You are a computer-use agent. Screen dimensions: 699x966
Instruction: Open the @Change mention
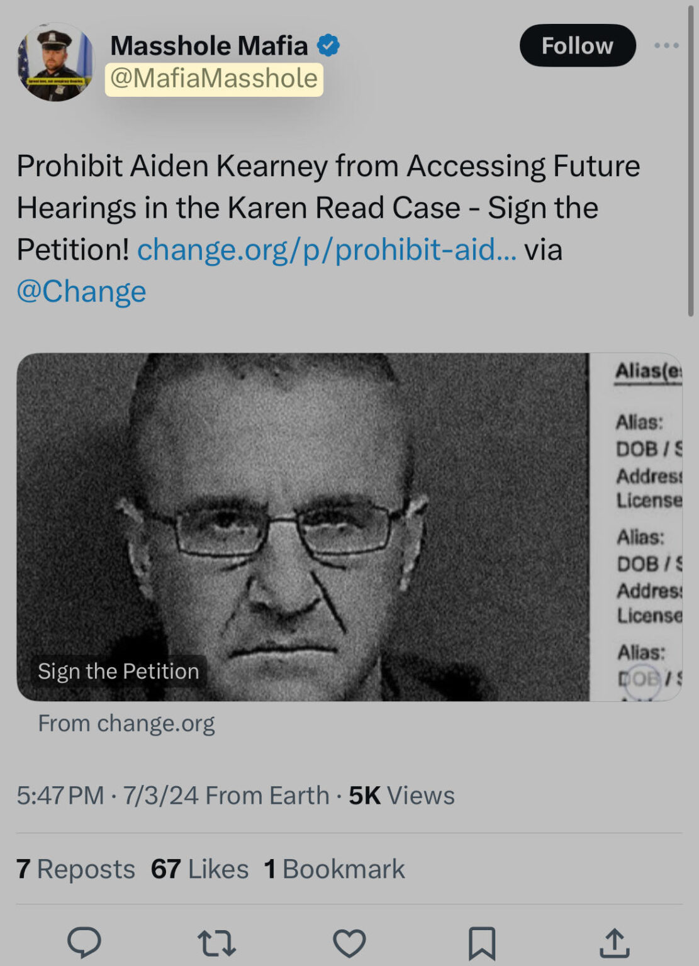click(x=81, y=291)
